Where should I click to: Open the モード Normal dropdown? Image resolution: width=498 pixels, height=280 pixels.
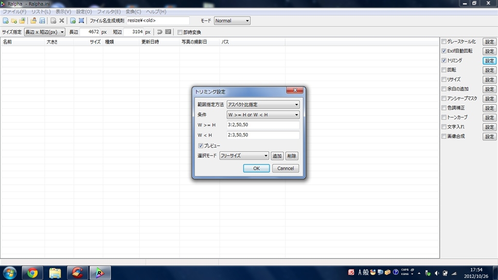232,20
